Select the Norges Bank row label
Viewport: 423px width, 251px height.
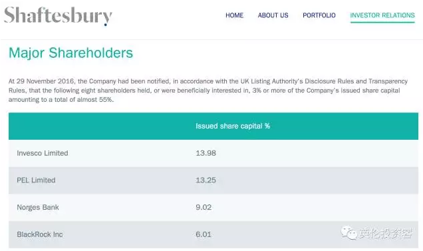(x=38, y=207)
